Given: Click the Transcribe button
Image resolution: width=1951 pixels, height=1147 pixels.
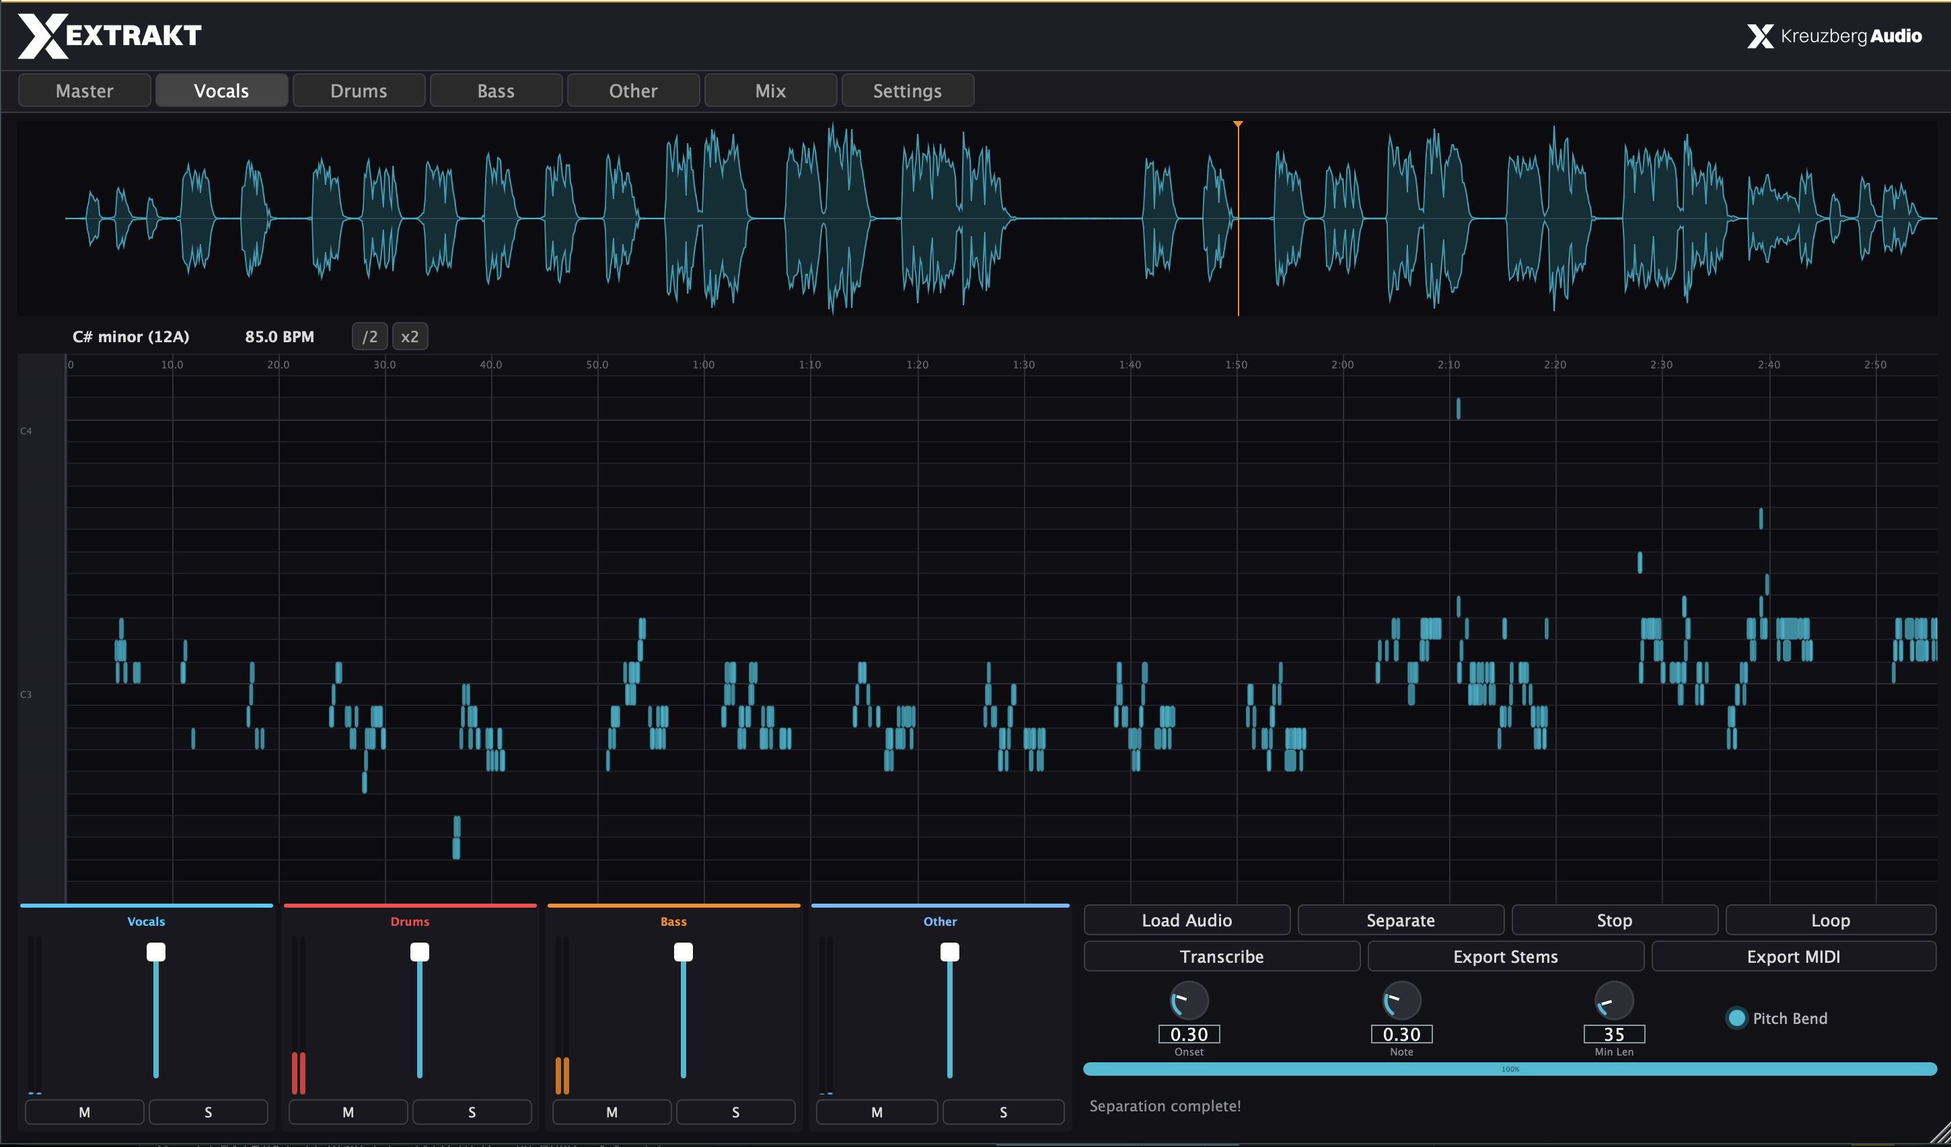Looking at the screenshot, I should (x=1222, y=957).
